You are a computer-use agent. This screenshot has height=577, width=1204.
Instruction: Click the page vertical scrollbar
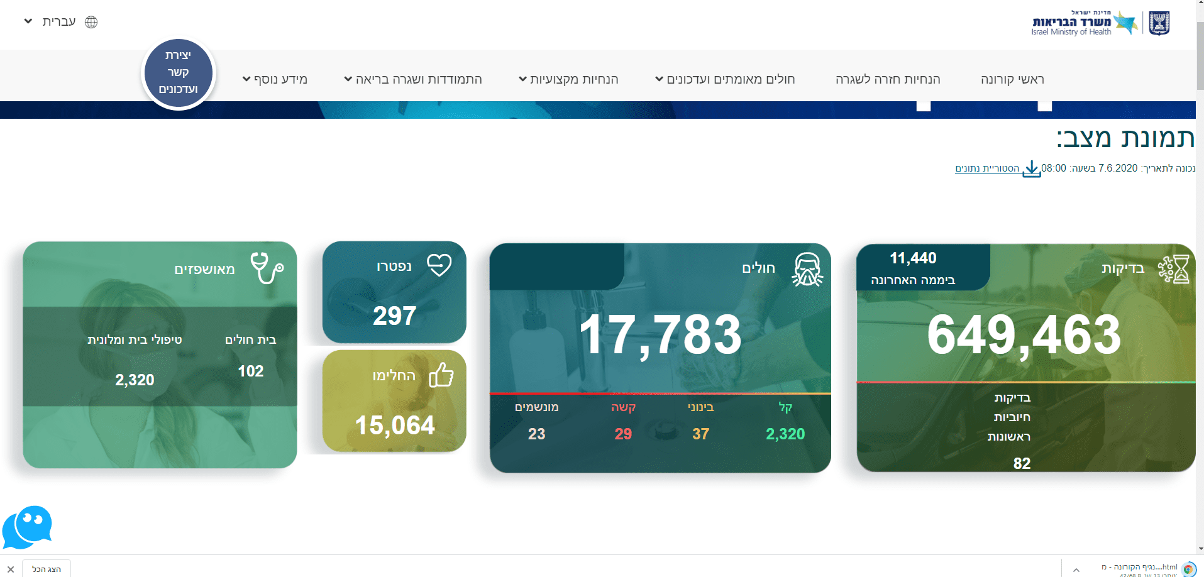point(1200,57)
